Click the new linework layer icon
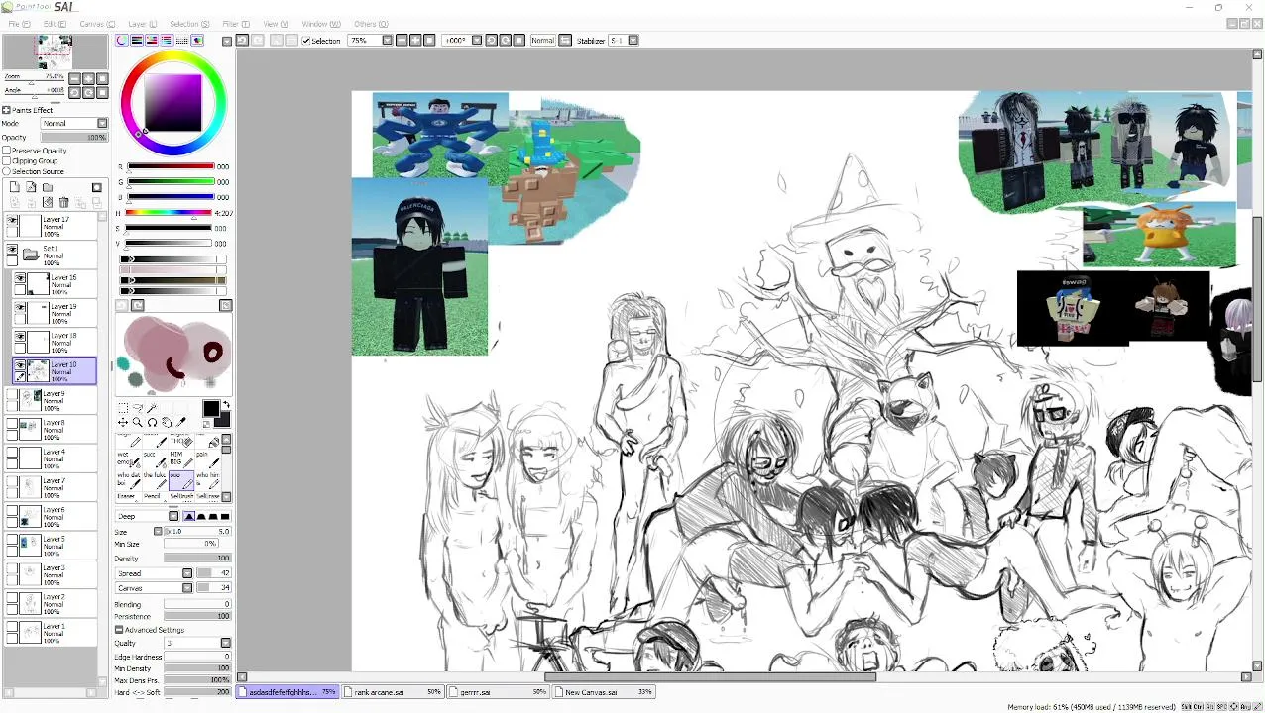The height and width of the screenshot is (713, 1265). pos(31,187)
